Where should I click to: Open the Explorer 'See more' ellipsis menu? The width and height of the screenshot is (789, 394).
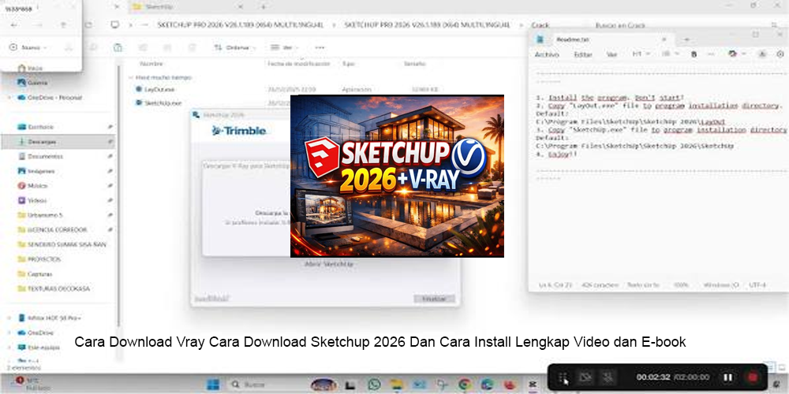(x=320, y=47)
